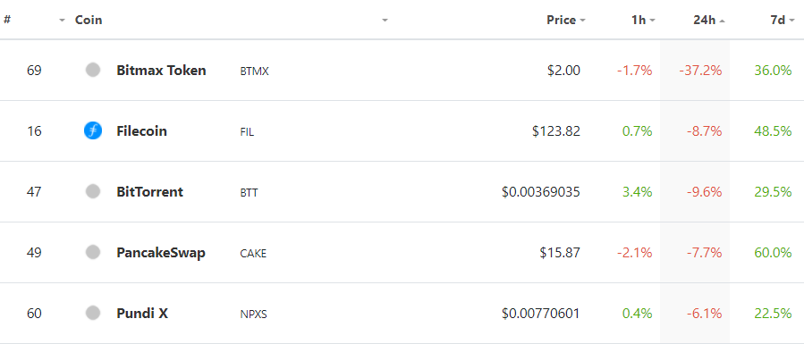The image size is (804, 344).
Task: Sort by the 1h change column
Action: click(643, 21)
